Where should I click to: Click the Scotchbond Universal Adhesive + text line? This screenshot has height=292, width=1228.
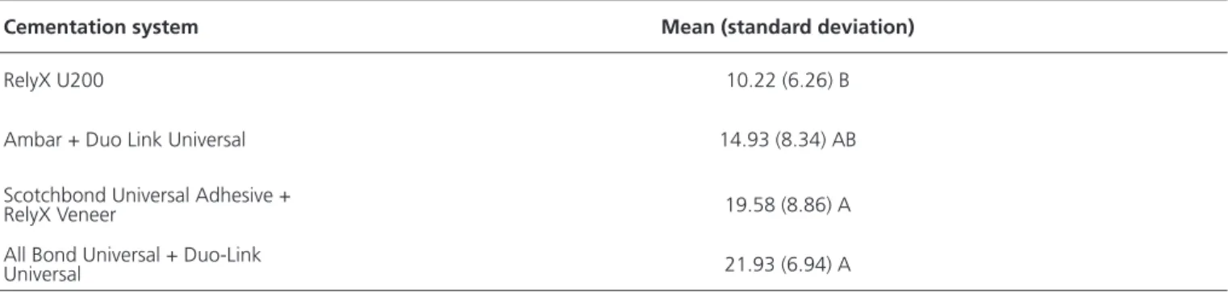click(x=147, y=199)
